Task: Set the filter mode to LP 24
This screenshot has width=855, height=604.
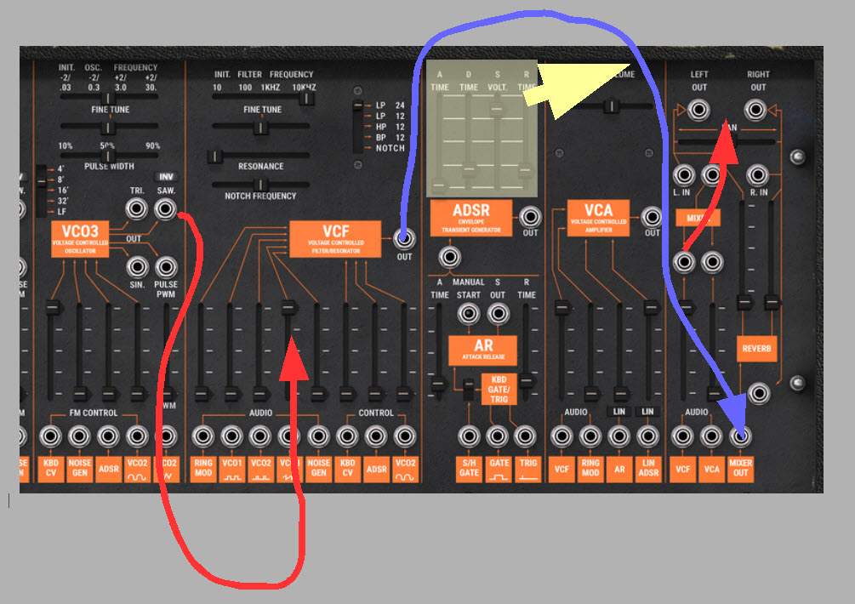Action: [x=390, y=105]
